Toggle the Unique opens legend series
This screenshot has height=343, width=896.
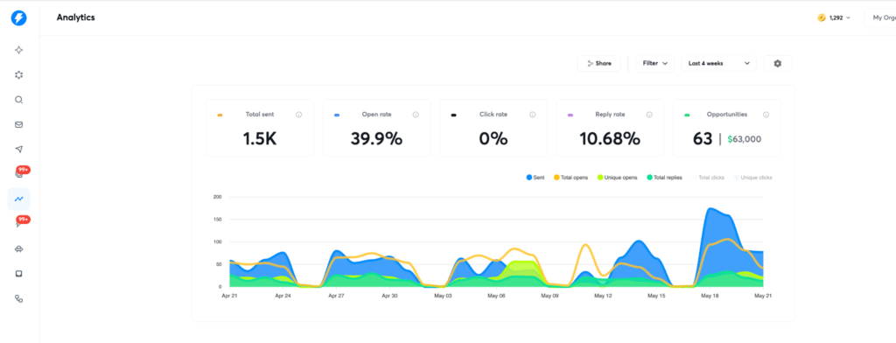click(617, 178)
